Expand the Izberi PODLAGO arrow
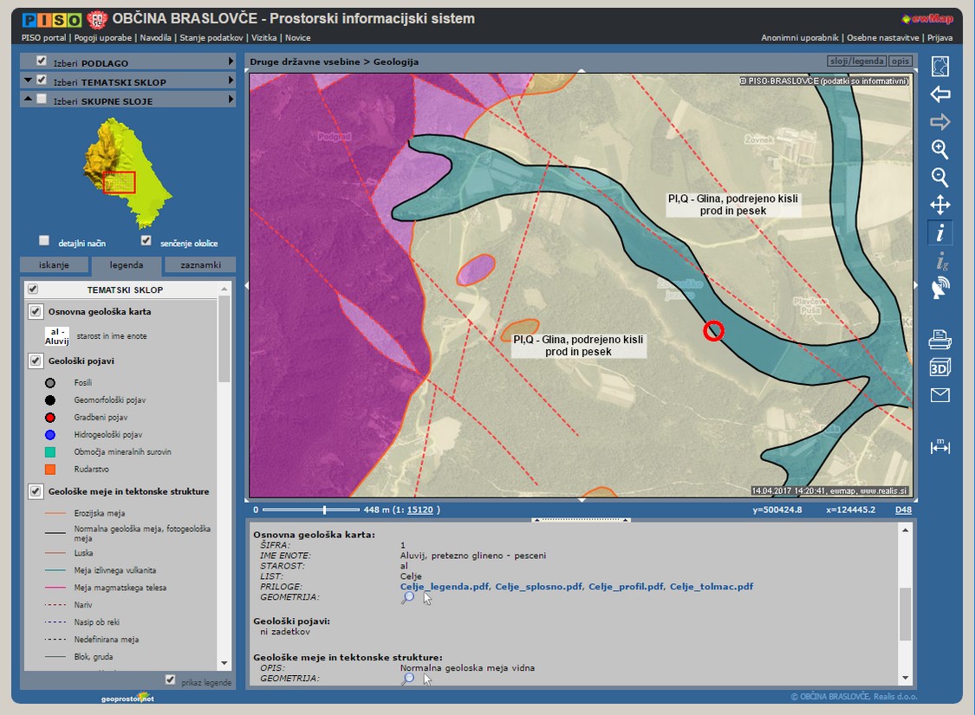Screen dimensions: 975x715 click(x=231, y=62)
